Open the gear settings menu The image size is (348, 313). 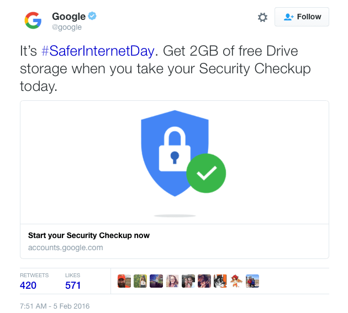[x=262, y=17]
